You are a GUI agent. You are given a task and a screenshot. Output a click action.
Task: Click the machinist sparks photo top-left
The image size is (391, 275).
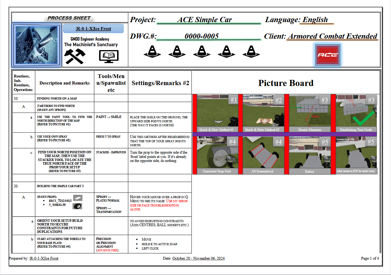point(36,45)
